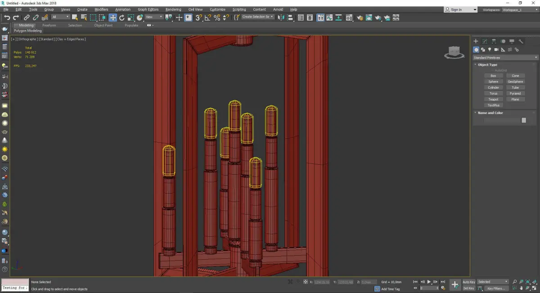Screen dimensions: 540x293
Task: Click the object color swatch
Action: (x=524, y=120)
